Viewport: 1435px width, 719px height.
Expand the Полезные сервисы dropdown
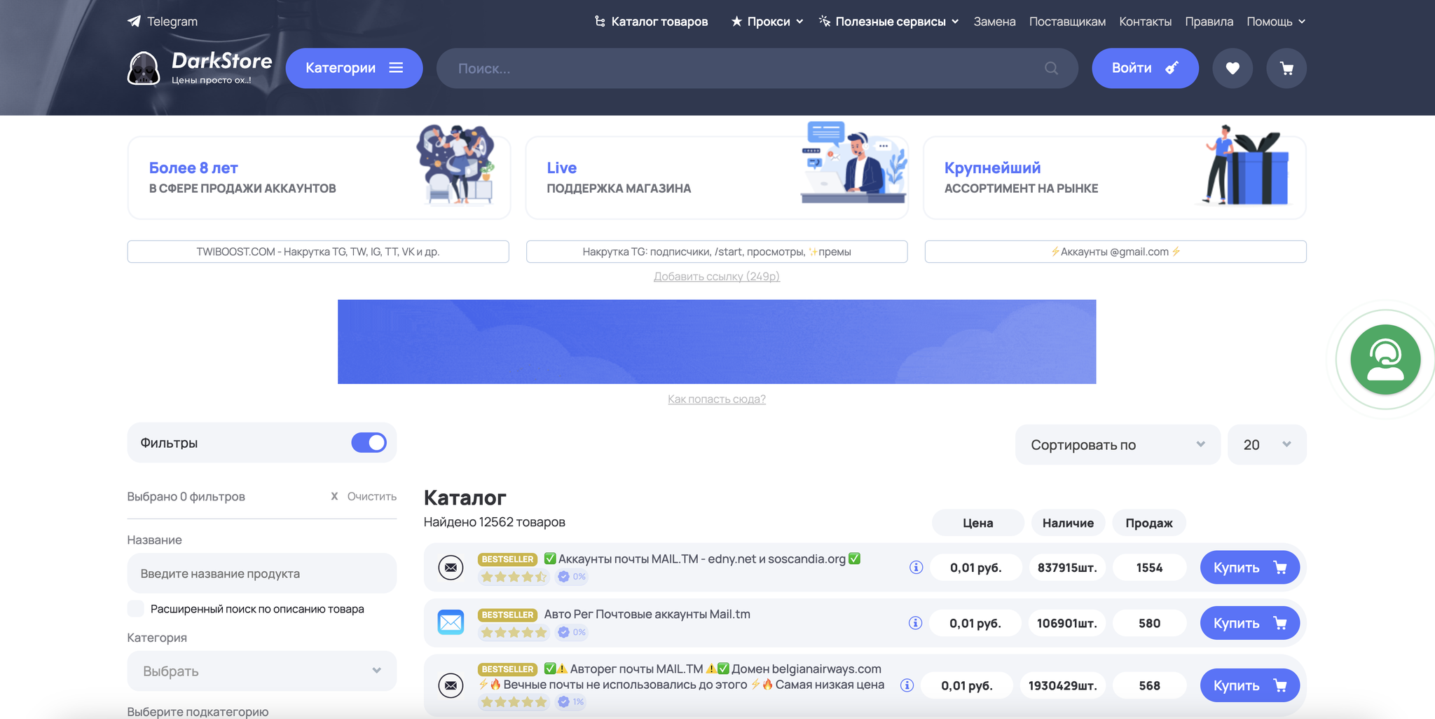click(888, 22)
